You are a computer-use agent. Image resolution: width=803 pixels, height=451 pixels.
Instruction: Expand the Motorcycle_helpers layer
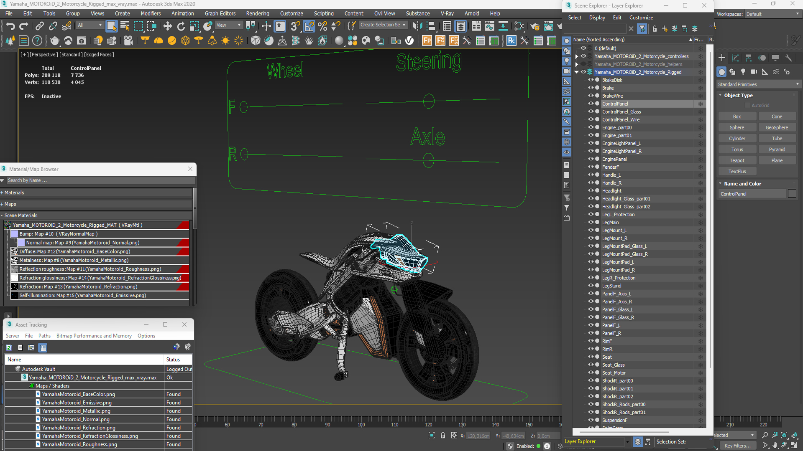point(577,64)
